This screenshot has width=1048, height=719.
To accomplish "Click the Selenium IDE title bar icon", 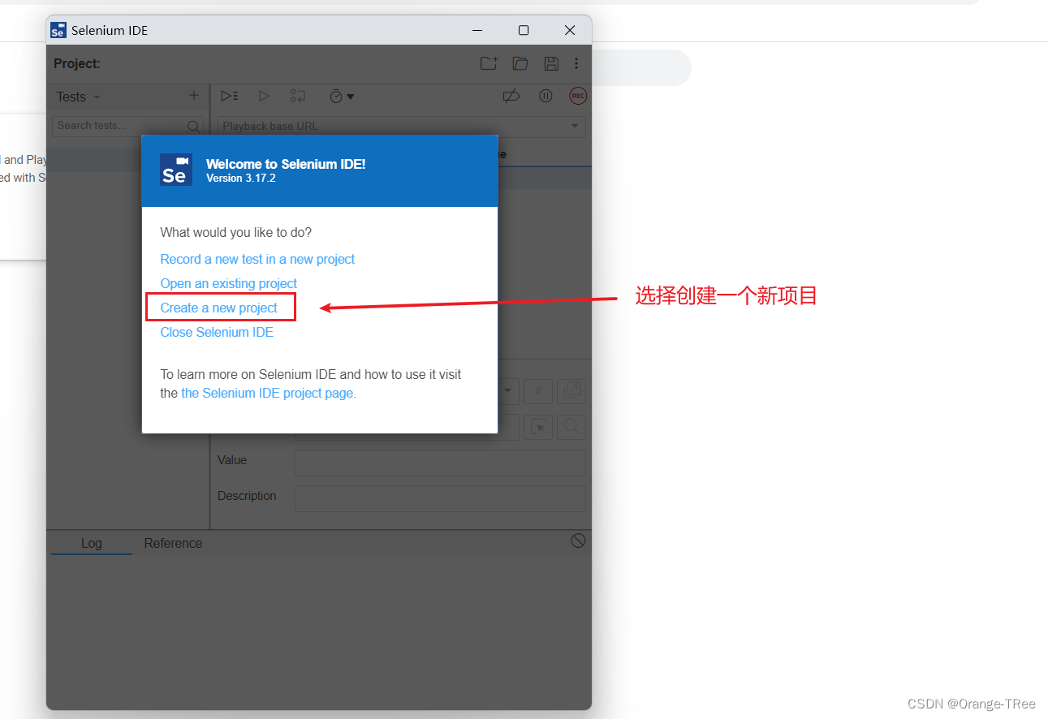I will tap(58, 30).
